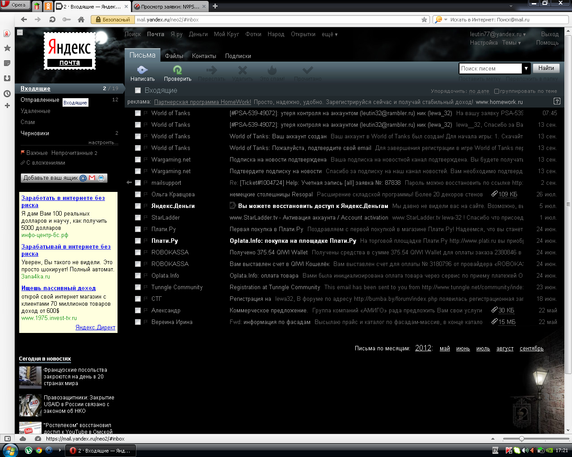
Task: Switch to the Контакты tab
Action: coord(204,56)
